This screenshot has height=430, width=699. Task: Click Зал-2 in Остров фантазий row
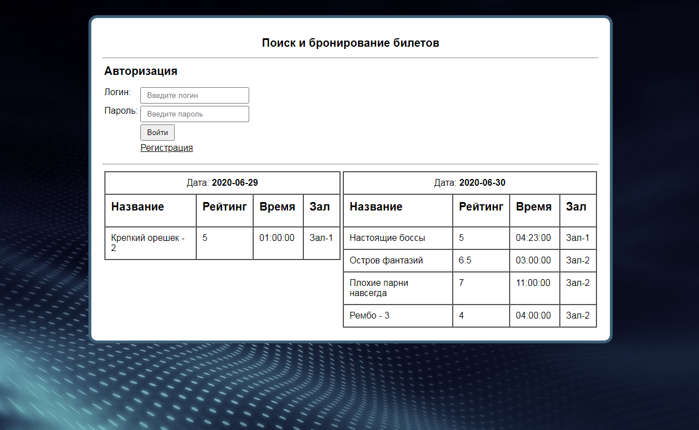pos(578,261)
